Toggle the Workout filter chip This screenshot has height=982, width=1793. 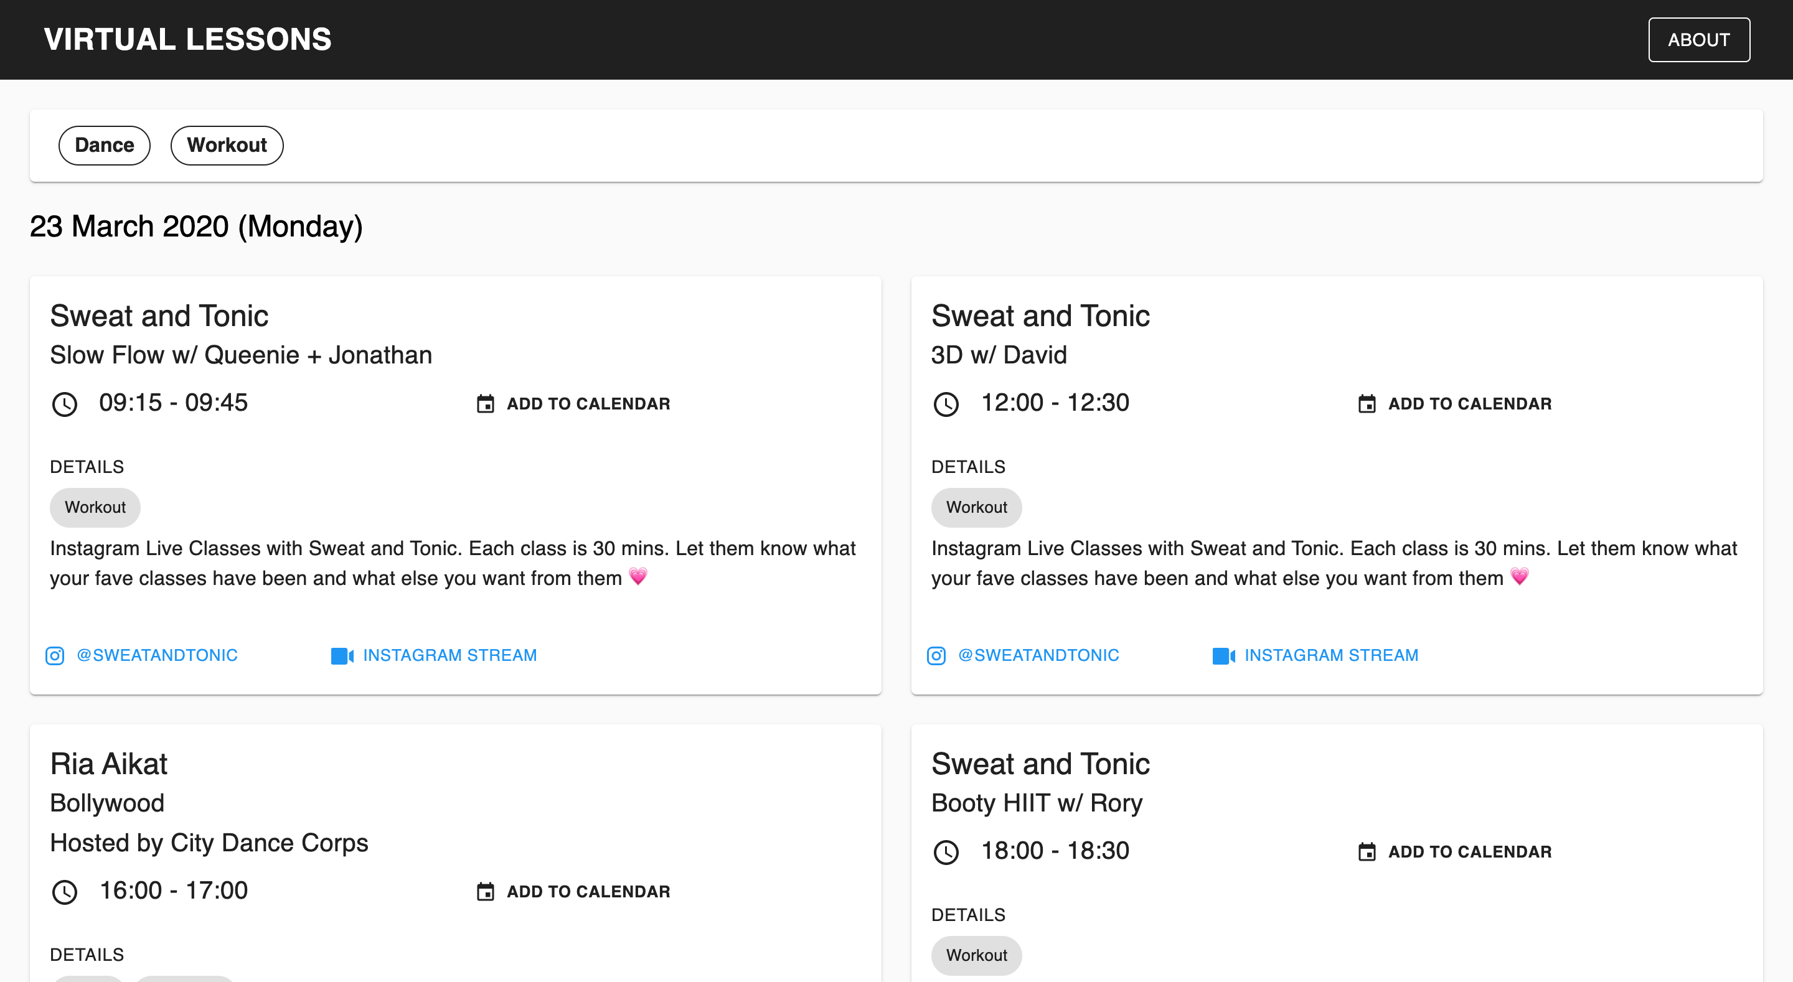(227, 146)
